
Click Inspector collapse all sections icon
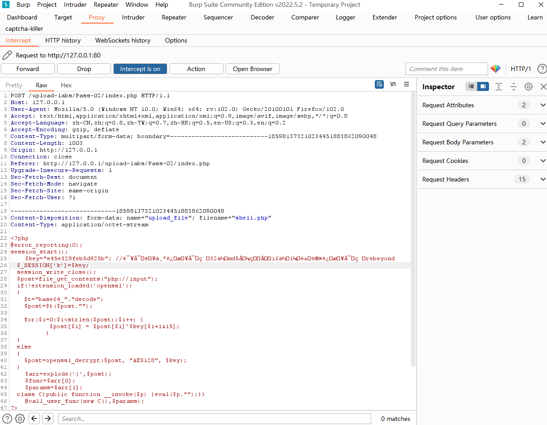[513, 86]
